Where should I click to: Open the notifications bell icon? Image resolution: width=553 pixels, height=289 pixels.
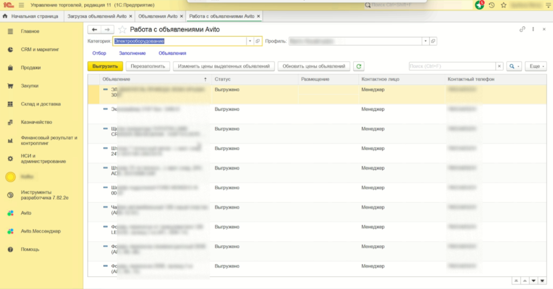click(479, 5)
